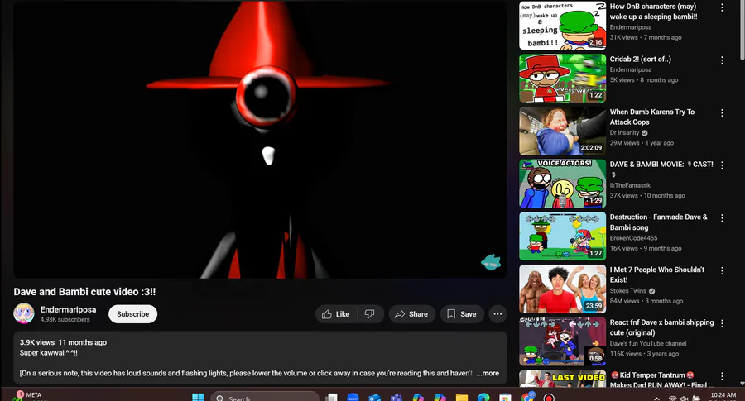The height and width of the screenshot is (401, 745).
Task: Open thumbnail of sleeping bambi video
Action: (563, 26)
